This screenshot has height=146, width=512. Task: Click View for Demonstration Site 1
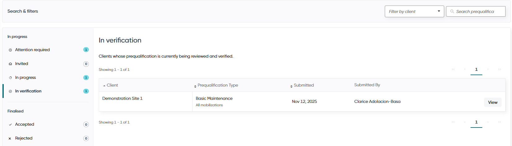pos(492,102)
